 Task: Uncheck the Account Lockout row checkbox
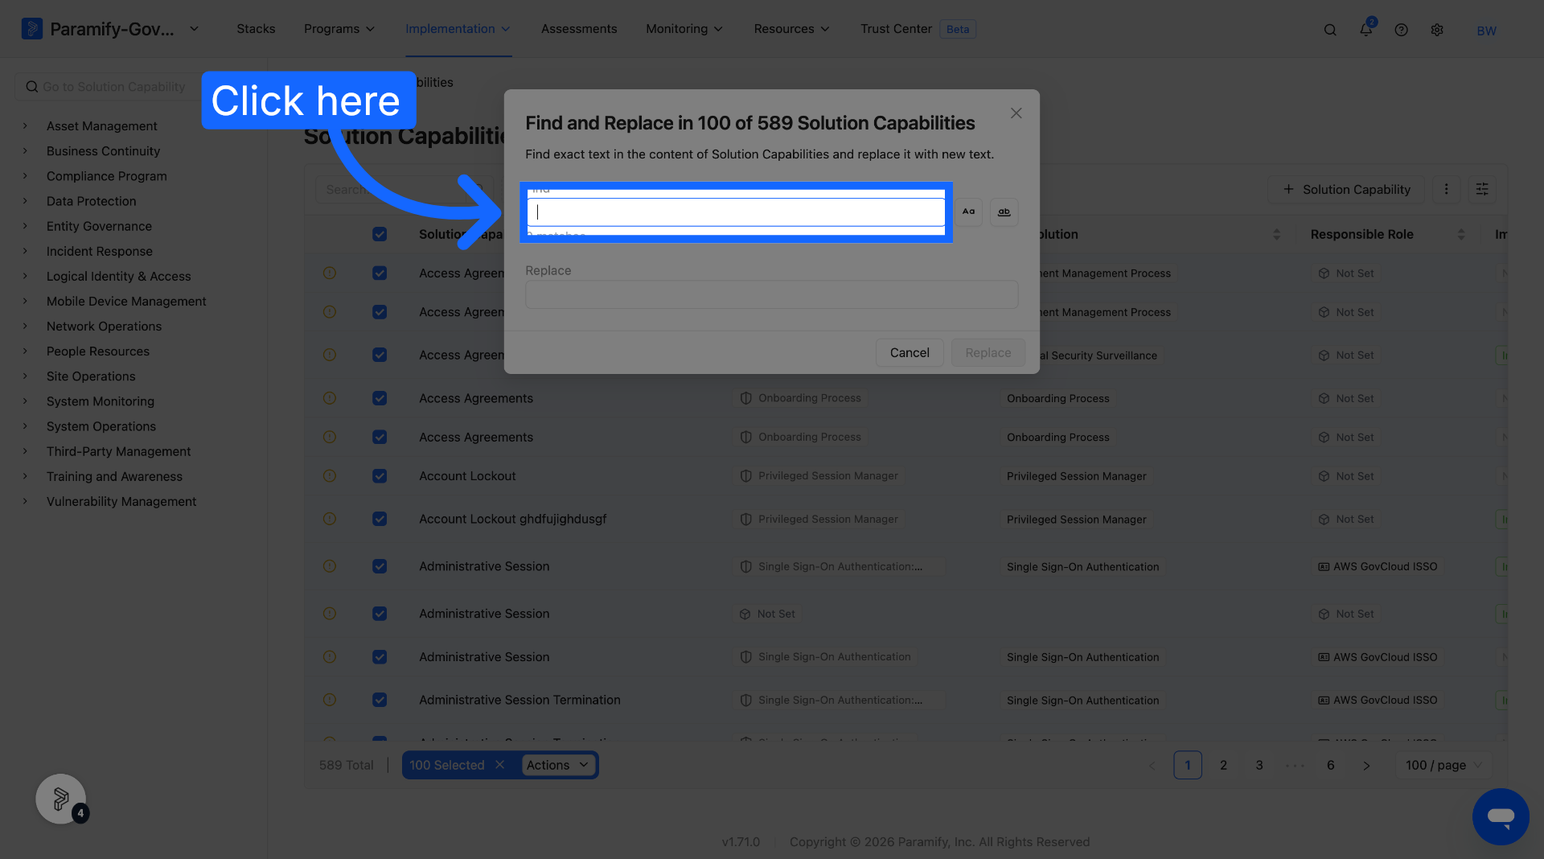[380, 476]
